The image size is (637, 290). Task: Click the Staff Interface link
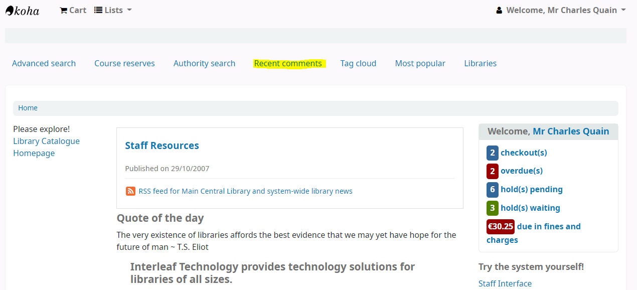505,283
